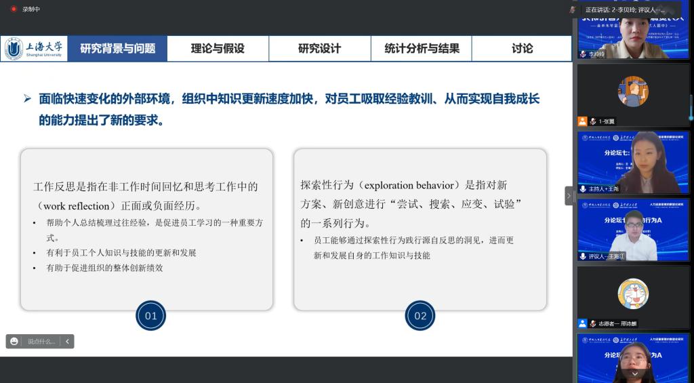The height and width of the screenshot is (383, 694).
Task: Click the muted mic icon beside 志愿者-邢诗麒
Action: [x=594, y=323]
